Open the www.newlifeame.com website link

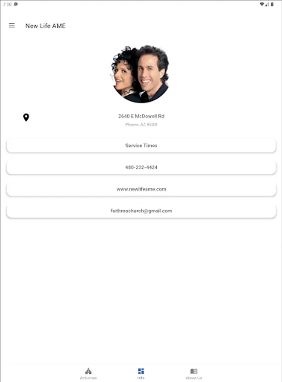tap(141, 189)
